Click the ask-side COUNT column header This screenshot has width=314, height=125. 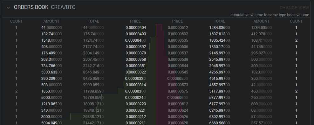pyautogui.click(x=297, y=21)
